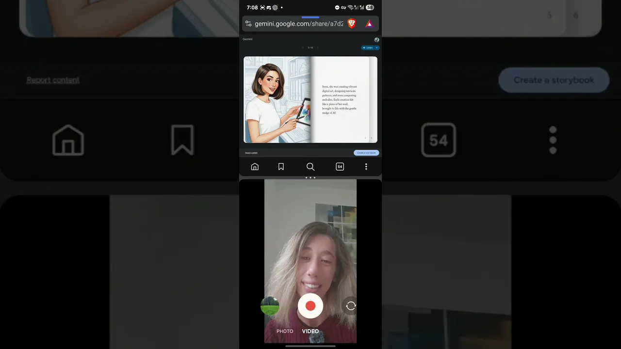Tap the 7:08 clock in status bar
Viewport: 621px width, 349px height.
coord(252,8)
